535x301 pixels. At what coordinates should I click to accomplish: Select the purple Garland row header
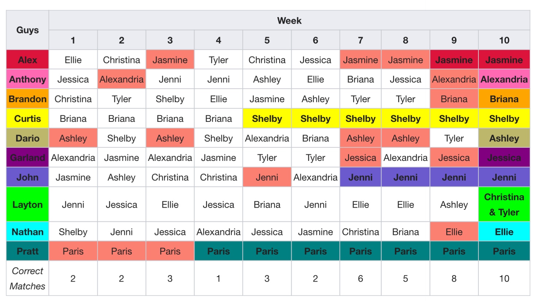coord(27,158)
